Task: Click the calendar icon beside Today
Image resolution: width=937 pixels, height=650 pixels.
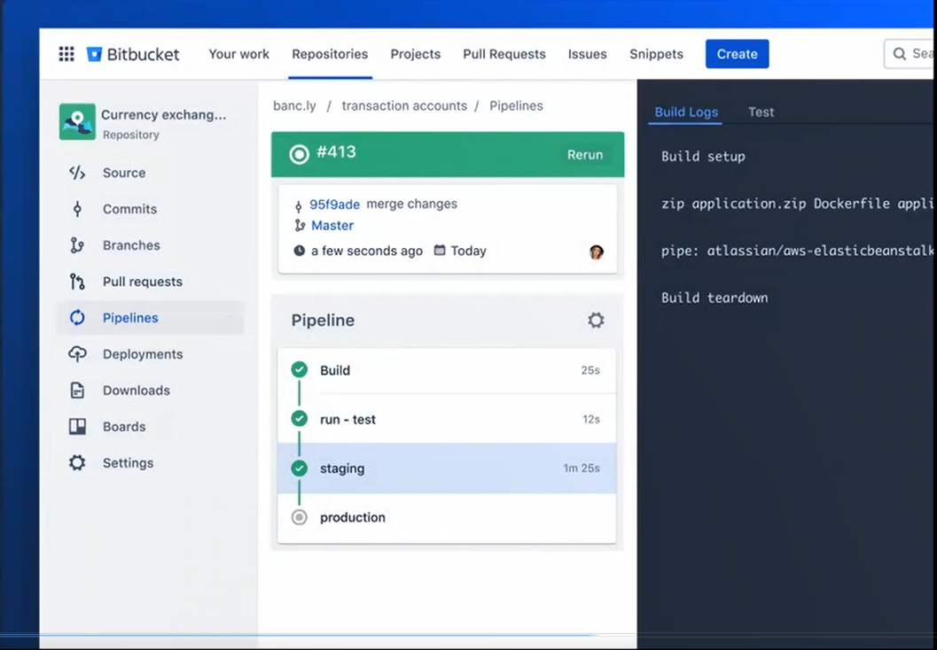Action: [439, 250]
